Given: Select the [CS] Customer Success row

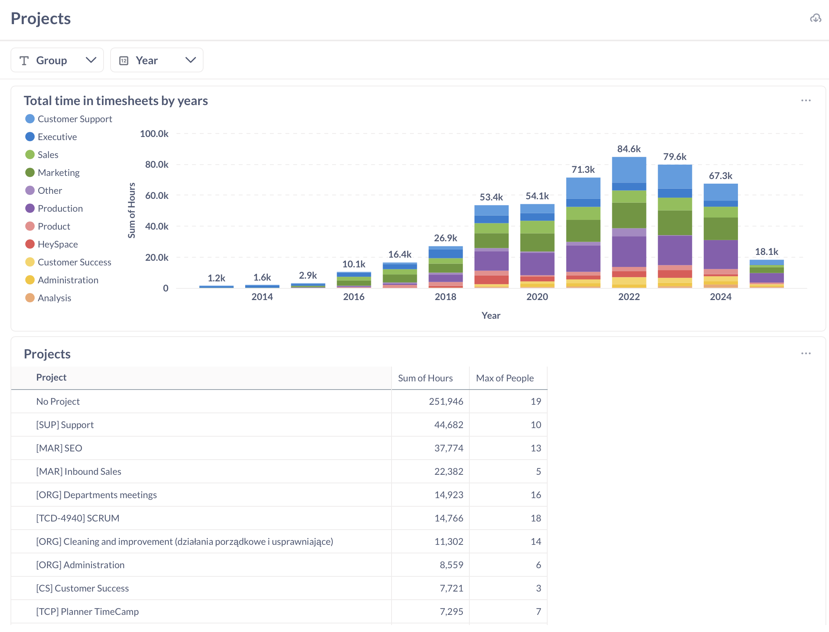Looking at the screenshot, I should pyautogui.click(x=279, y=588).
